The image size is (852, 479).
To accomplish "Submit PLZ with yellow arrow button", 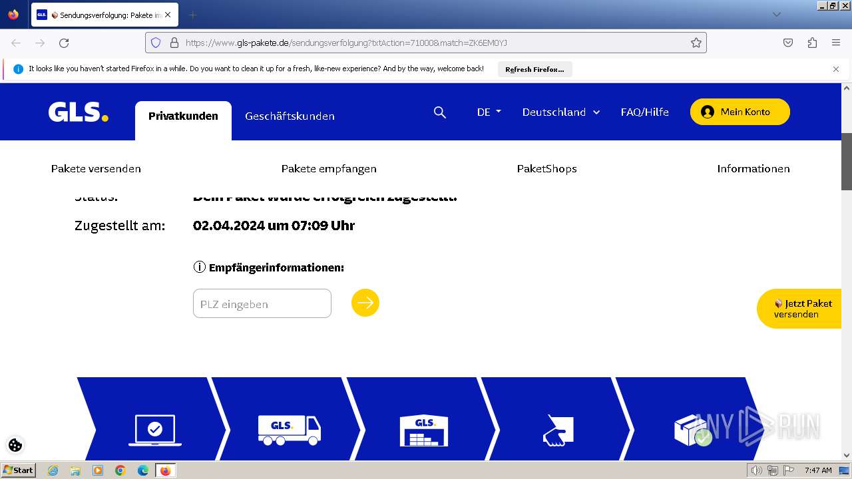I will [x=365, y=303].
